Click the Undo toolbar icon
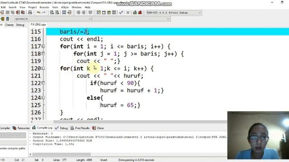 [x=38, y=13]
